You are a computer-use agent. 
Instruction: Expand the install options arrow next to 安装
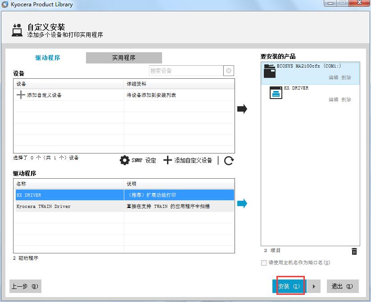pos(314,286)
